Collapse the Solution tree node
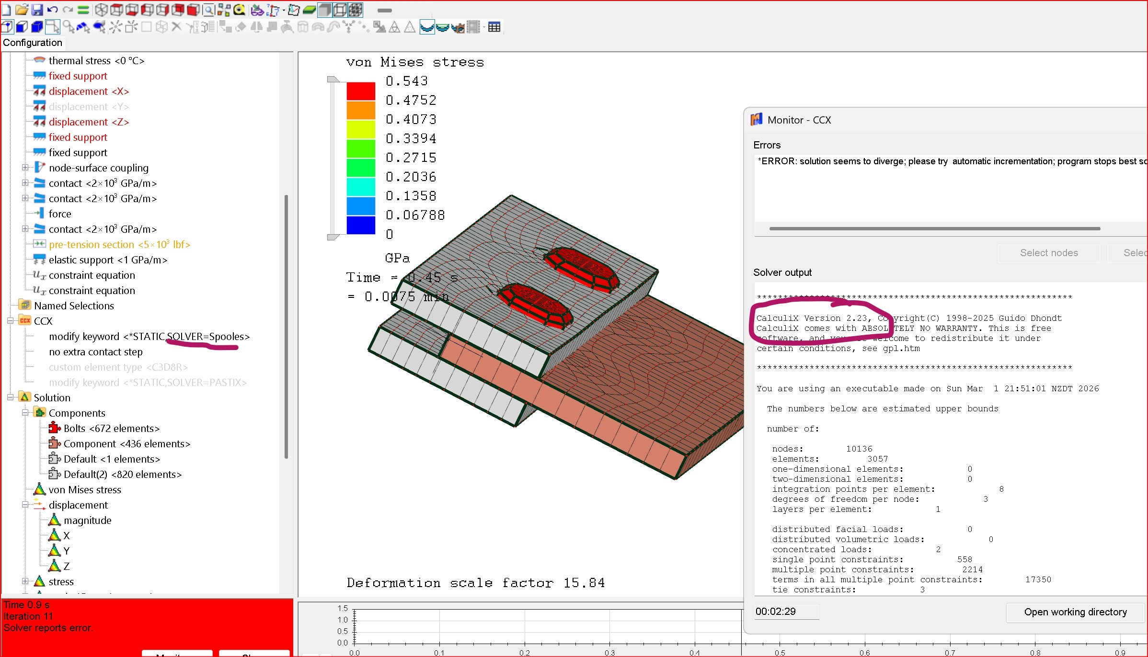This screenshot has width=1148, height=657. click(x=10, y=397)
